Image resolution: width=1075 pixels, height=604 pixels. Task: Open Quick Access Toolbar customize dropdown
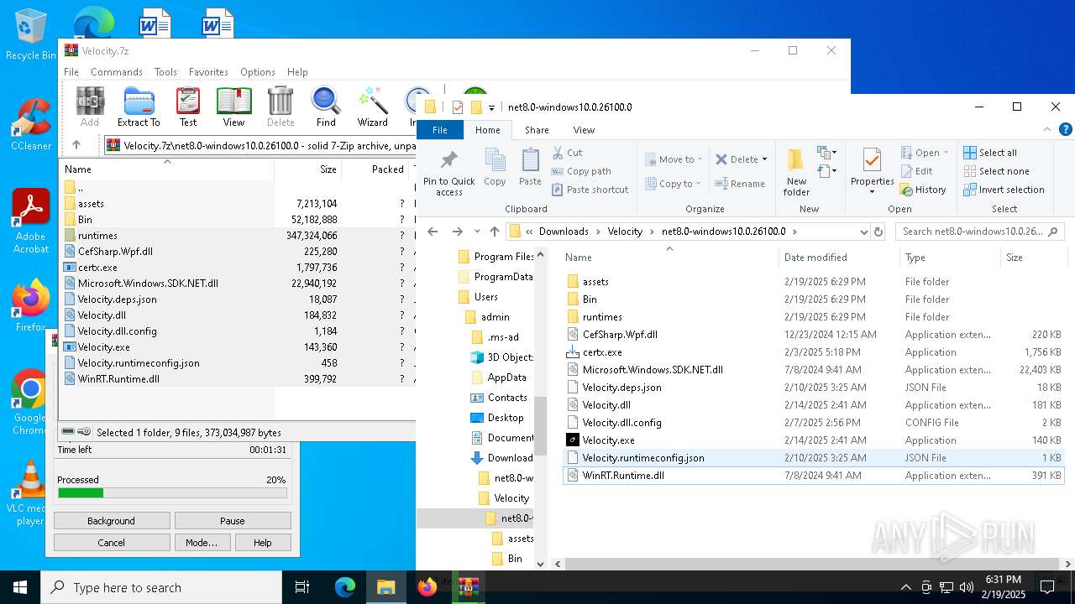coord(492,107)
